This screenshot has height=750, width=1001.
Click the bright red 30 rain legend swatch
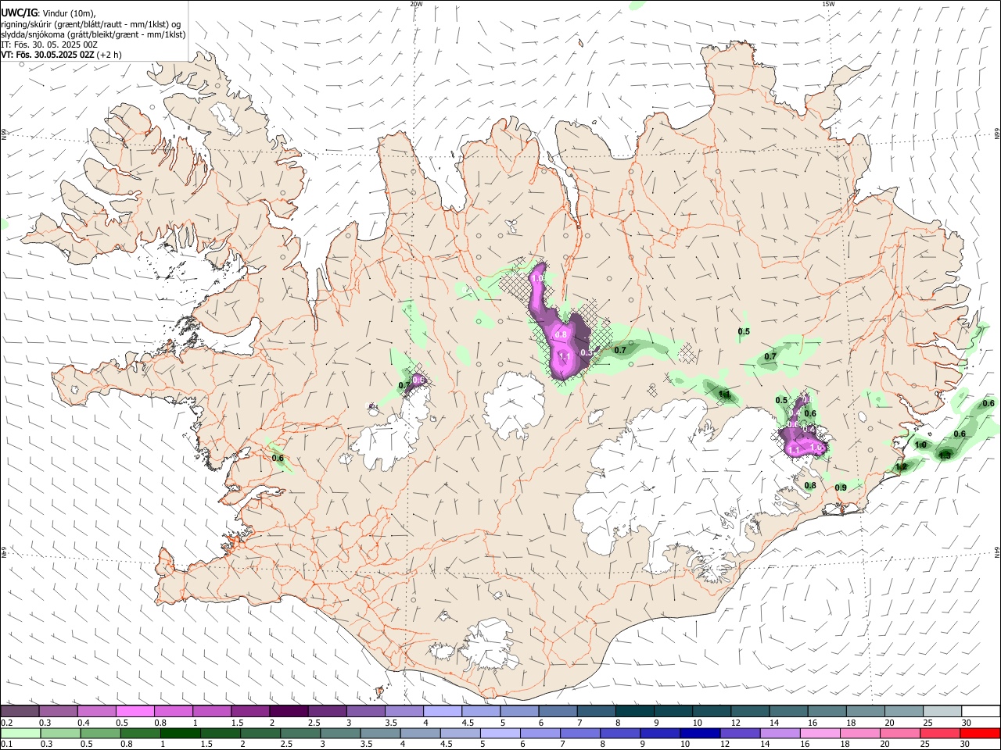coord(980,733)
